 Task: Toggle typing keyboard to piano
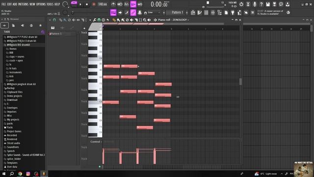(113, 12)
